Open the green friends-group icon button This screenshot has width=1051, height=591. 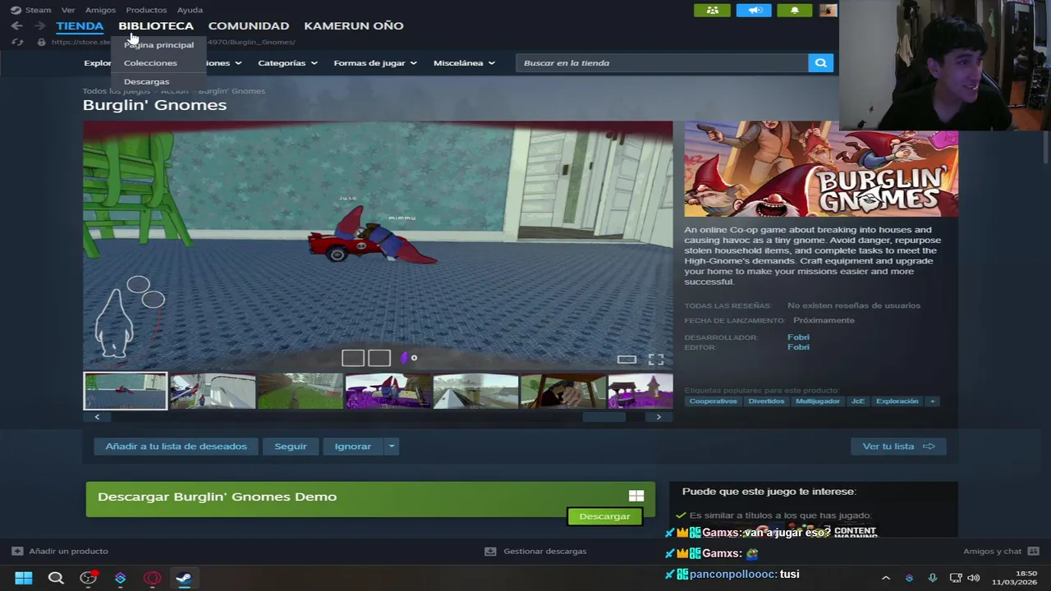pyautogui.click(x=712, y=10)
